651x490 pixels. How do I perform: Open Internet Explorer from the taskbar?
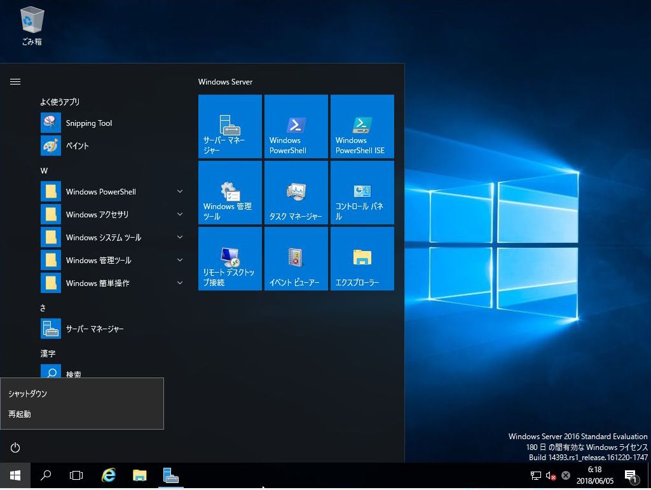[108, 475]
